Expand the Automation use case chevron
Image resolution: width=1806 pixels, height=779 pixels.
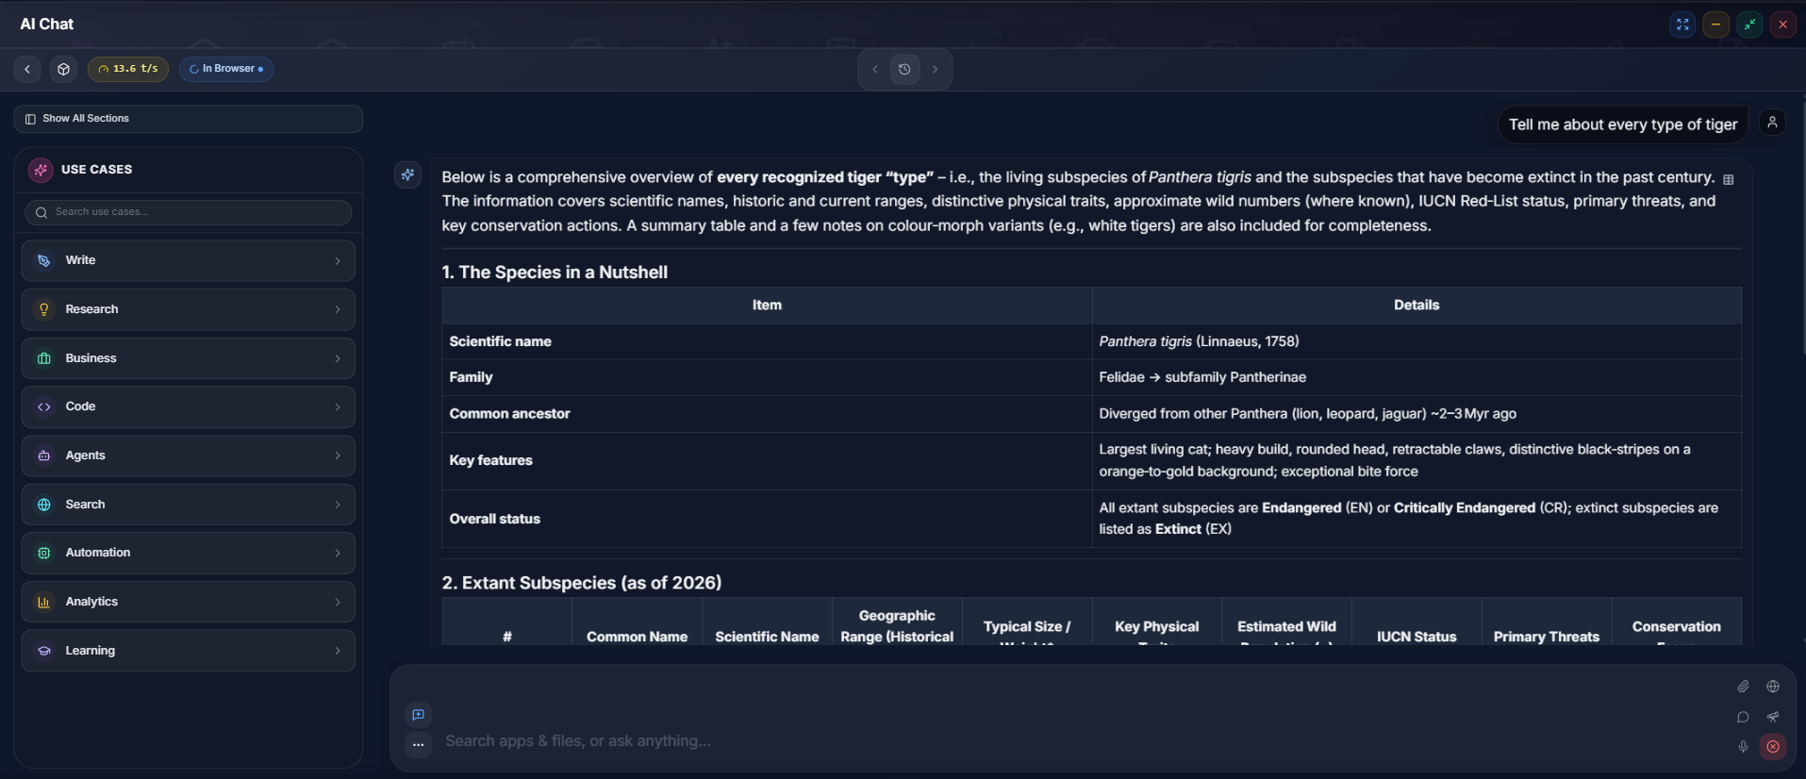338,553
